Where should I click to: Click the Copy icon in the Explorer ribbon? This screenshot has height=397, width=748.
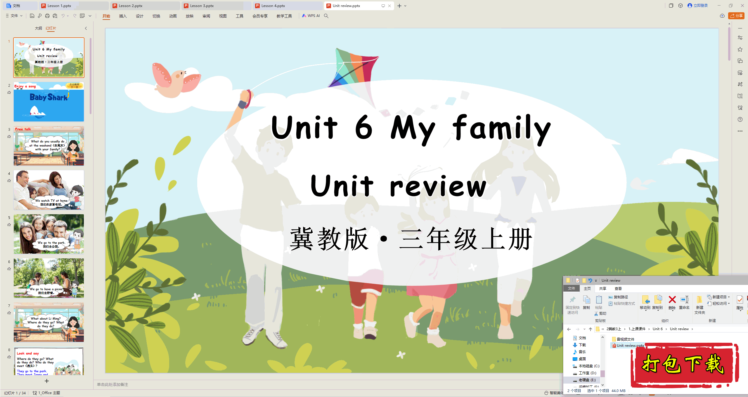(x=586, y=300)
